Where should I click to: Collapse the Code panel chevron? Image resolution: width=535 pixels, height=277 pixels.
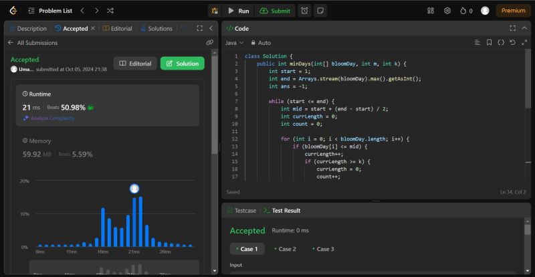pyautogui.click(x=524, y=28)
